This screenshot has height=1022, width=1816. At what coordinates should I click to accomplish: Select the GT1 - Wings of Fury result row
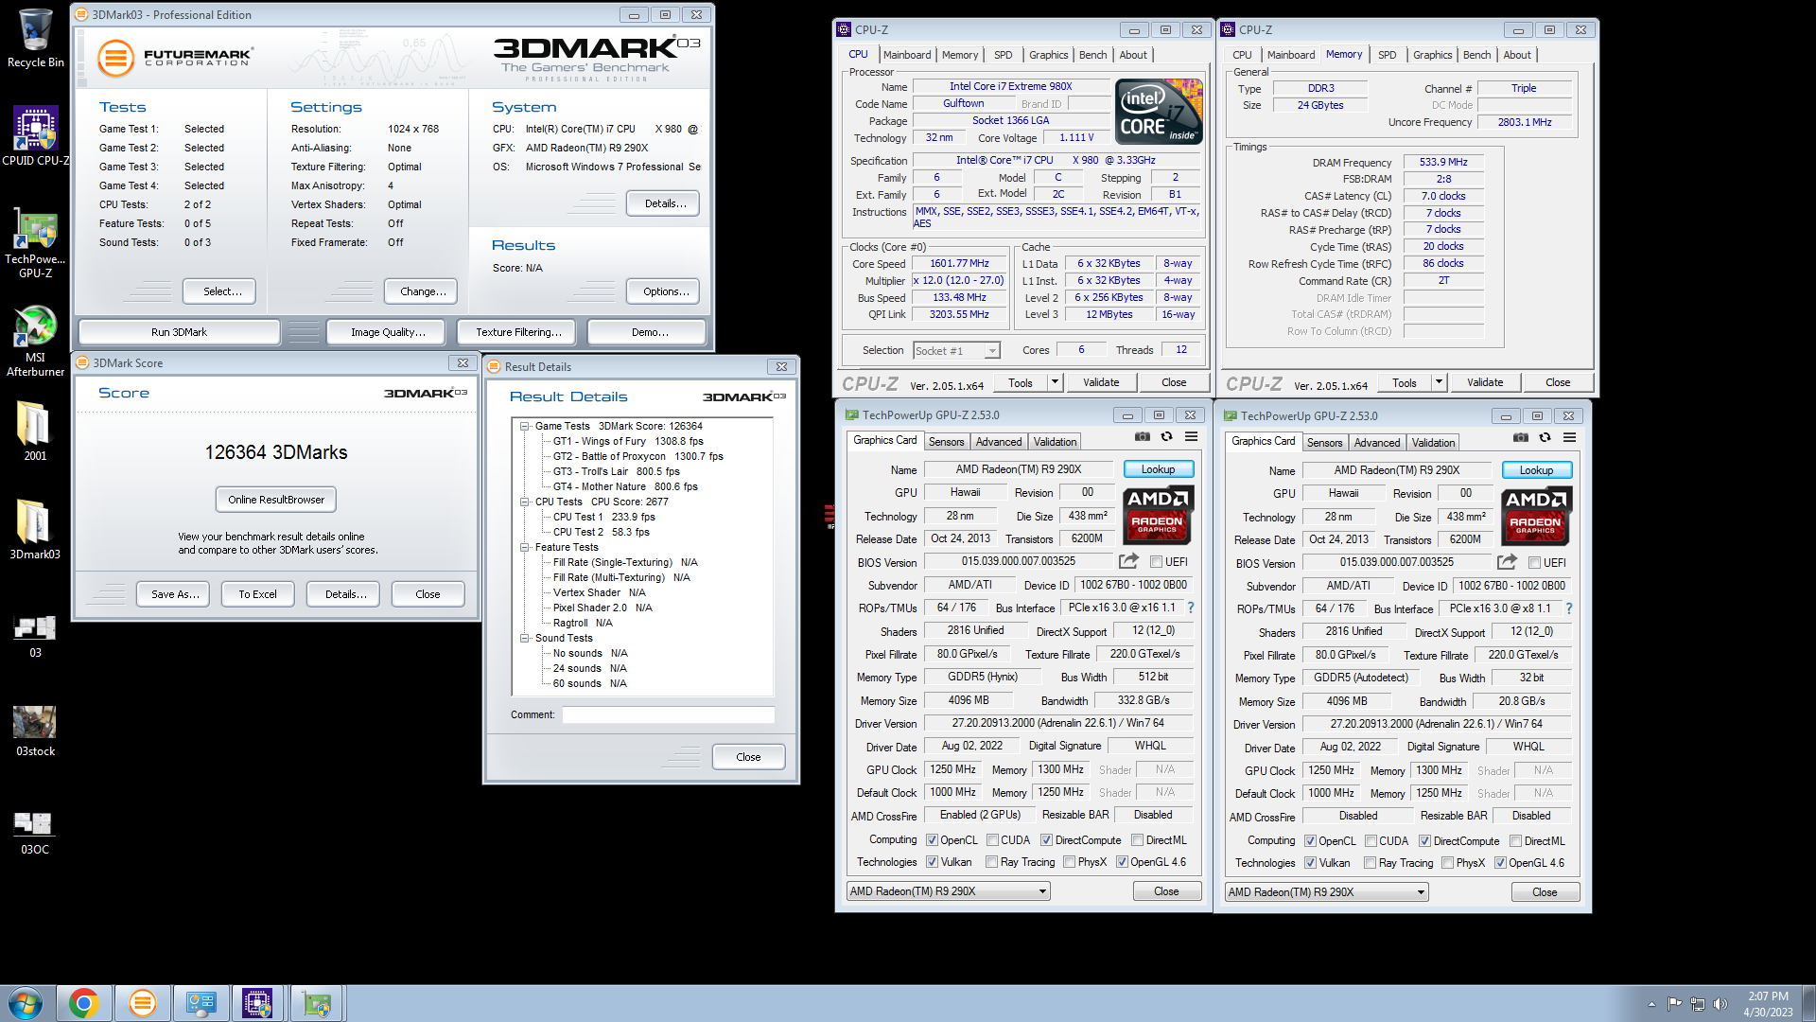[x=628, y=441]
